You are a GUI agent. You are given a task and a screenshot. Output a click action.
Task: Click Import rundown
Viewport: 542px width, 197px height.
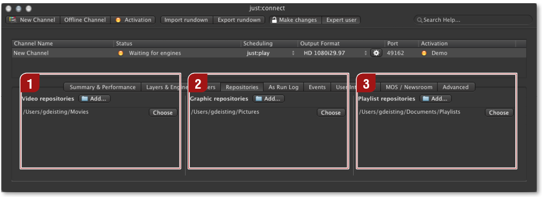[x=186, y=20]
